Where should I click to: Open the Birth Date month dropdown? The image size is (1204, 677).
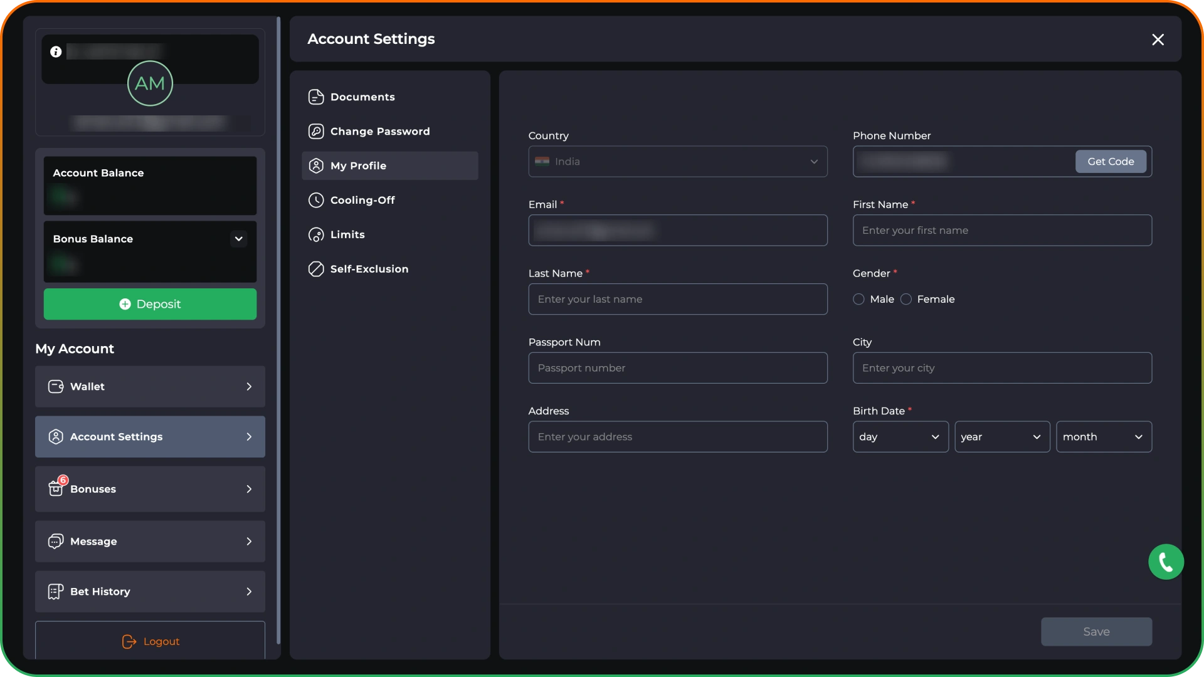coord(1104,437)
